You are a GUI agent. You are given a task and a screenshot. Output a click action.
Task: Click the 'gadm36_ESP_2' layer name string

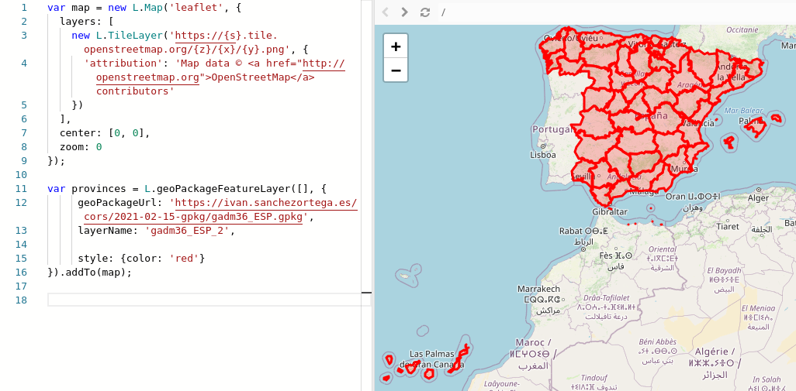pos(188,231)
